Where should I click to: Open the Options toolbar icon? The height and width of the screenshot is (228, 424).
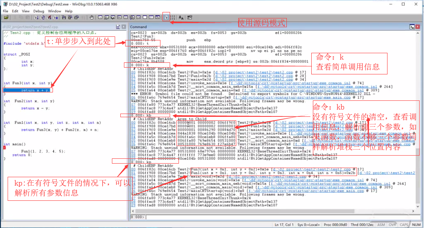tap(190, 18)
